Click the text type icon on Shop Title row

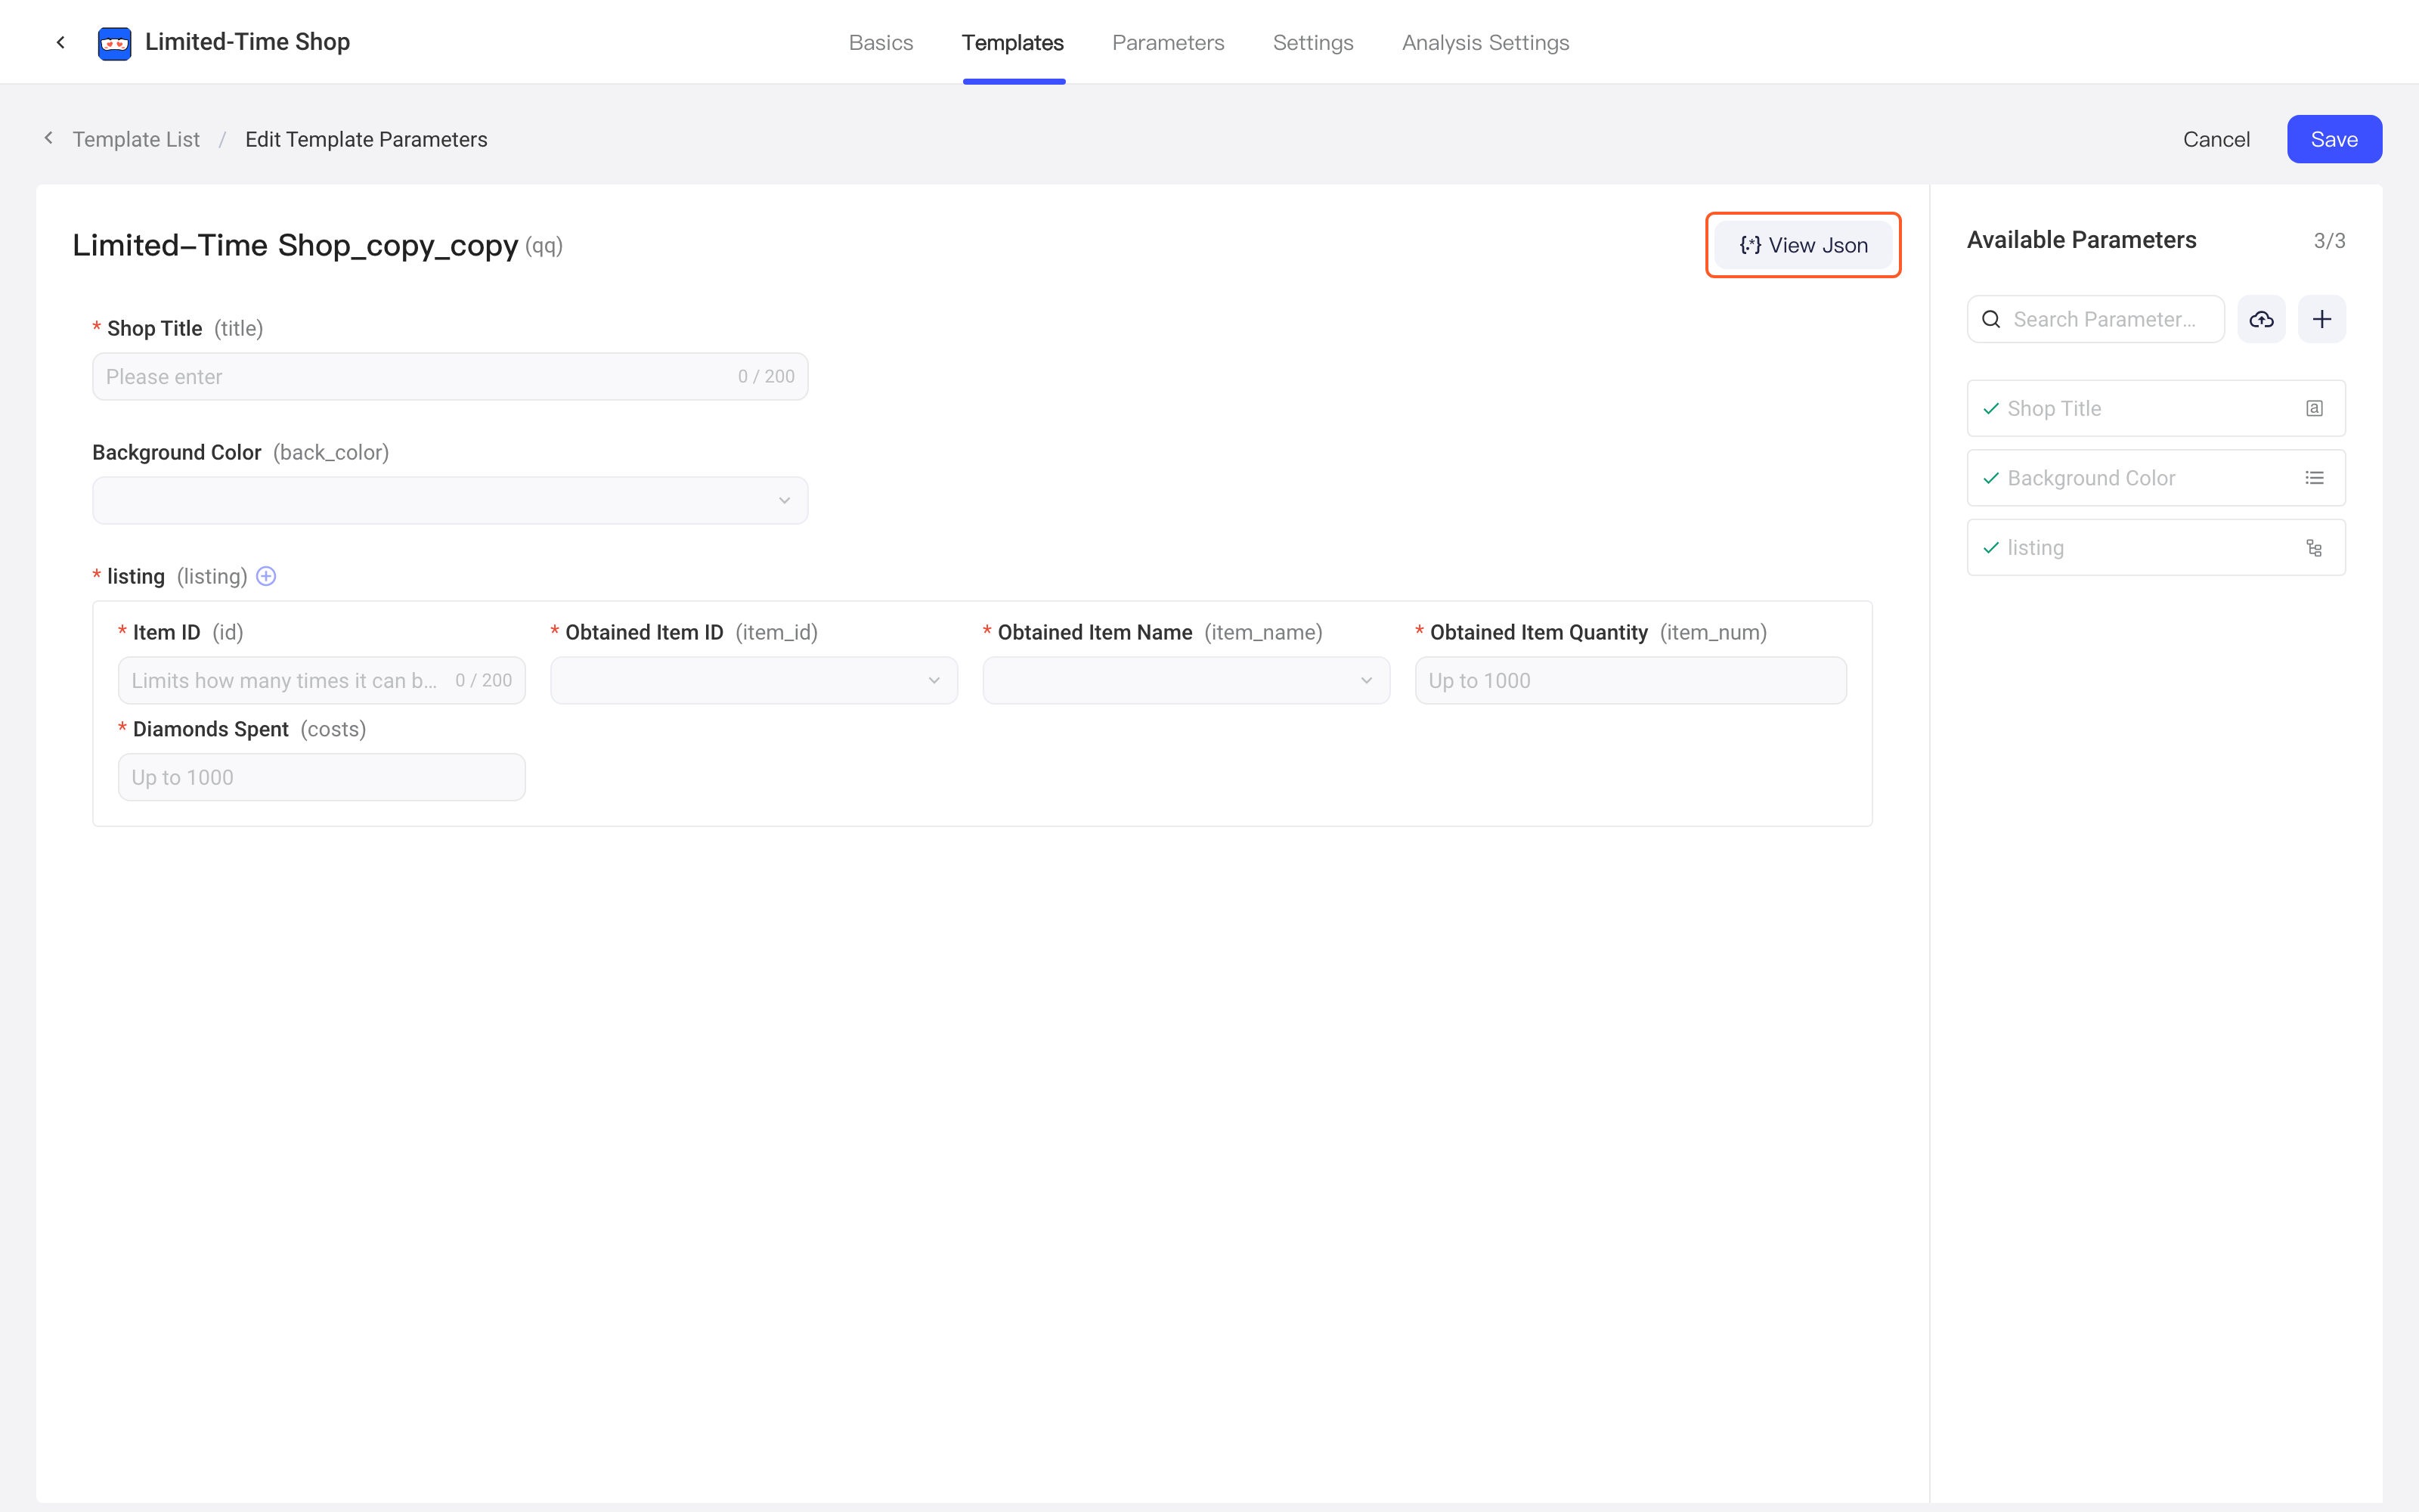[2314, 408]
